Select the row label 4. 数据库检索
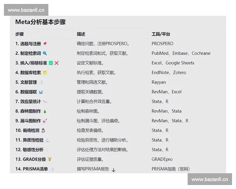Viewport: 236px width, 189px height. [x=28, y=72]
